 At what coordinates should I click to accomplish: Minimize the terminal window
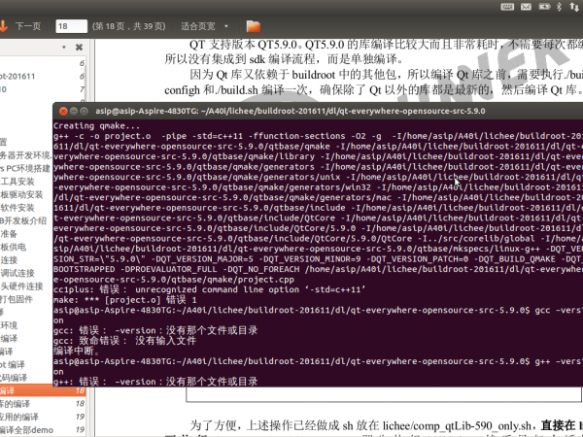coord(73,112)
